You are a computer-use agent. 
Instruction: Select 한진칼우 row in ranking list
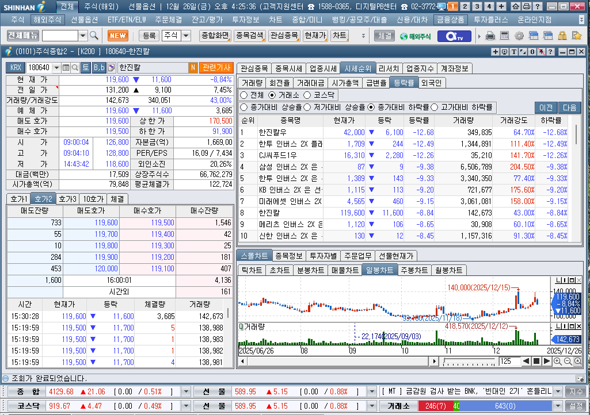tap(405, 132)
